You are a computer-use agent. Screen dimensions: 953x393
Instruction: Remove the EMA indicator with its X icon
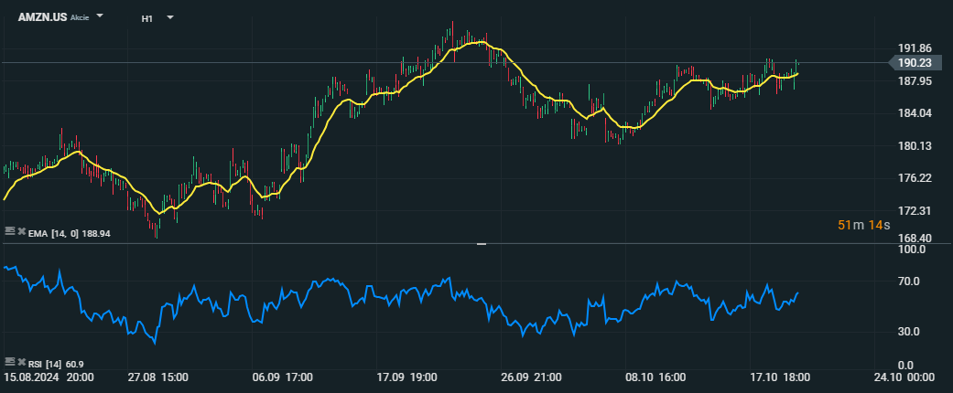click(20, 232)
